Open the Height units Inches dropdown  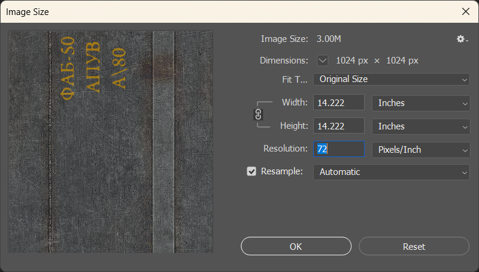(421, 126)
